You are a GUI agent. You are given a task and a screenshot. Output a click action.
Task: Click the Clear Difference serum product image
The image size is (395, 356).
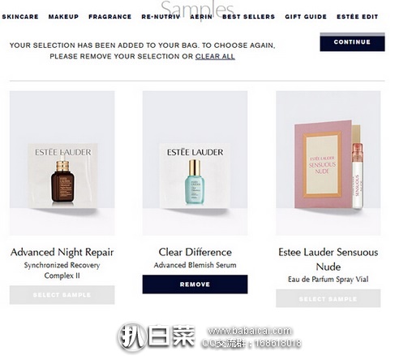195,163
